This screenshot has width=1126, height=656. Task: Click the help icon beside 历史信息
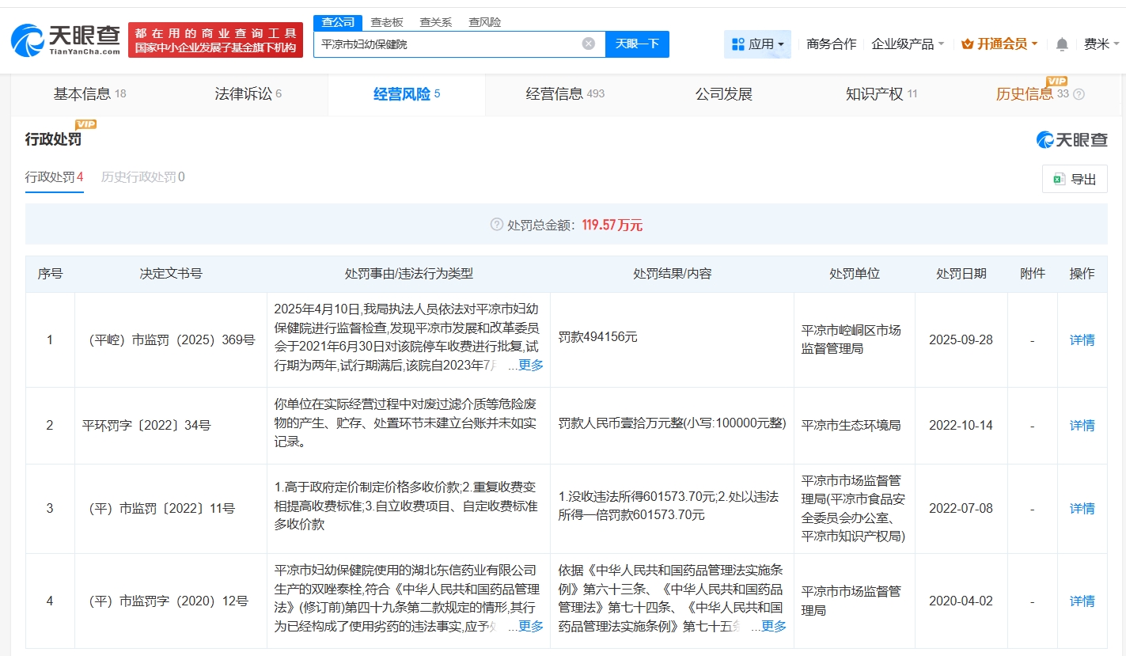[x=1079, y=94]
